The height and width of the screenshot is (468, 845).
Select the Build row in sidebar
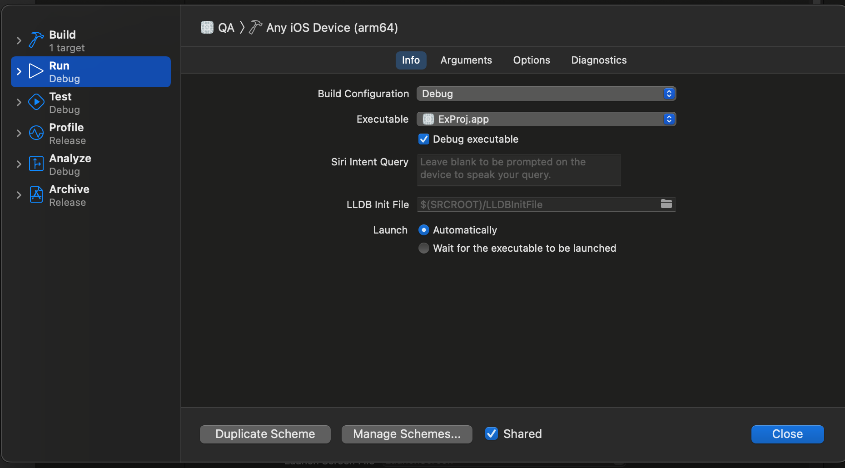pyautogui.click(x=91, y=41)
